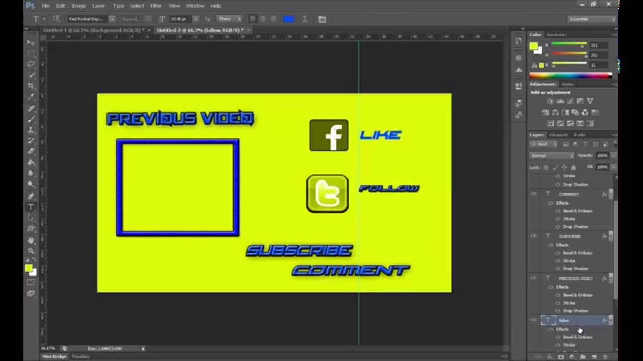643x361 pixels.
Task: Toggle lock transparent pixels in Layers panel
Action: (547, 167)
